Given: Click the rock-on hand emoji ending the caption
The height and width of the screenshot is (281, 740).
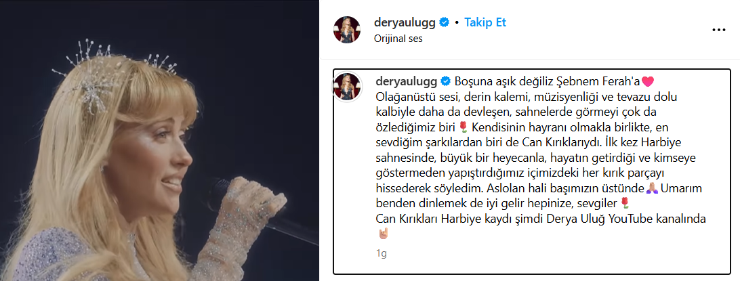Looking at the screenshot, I should (x=382, y=233).
